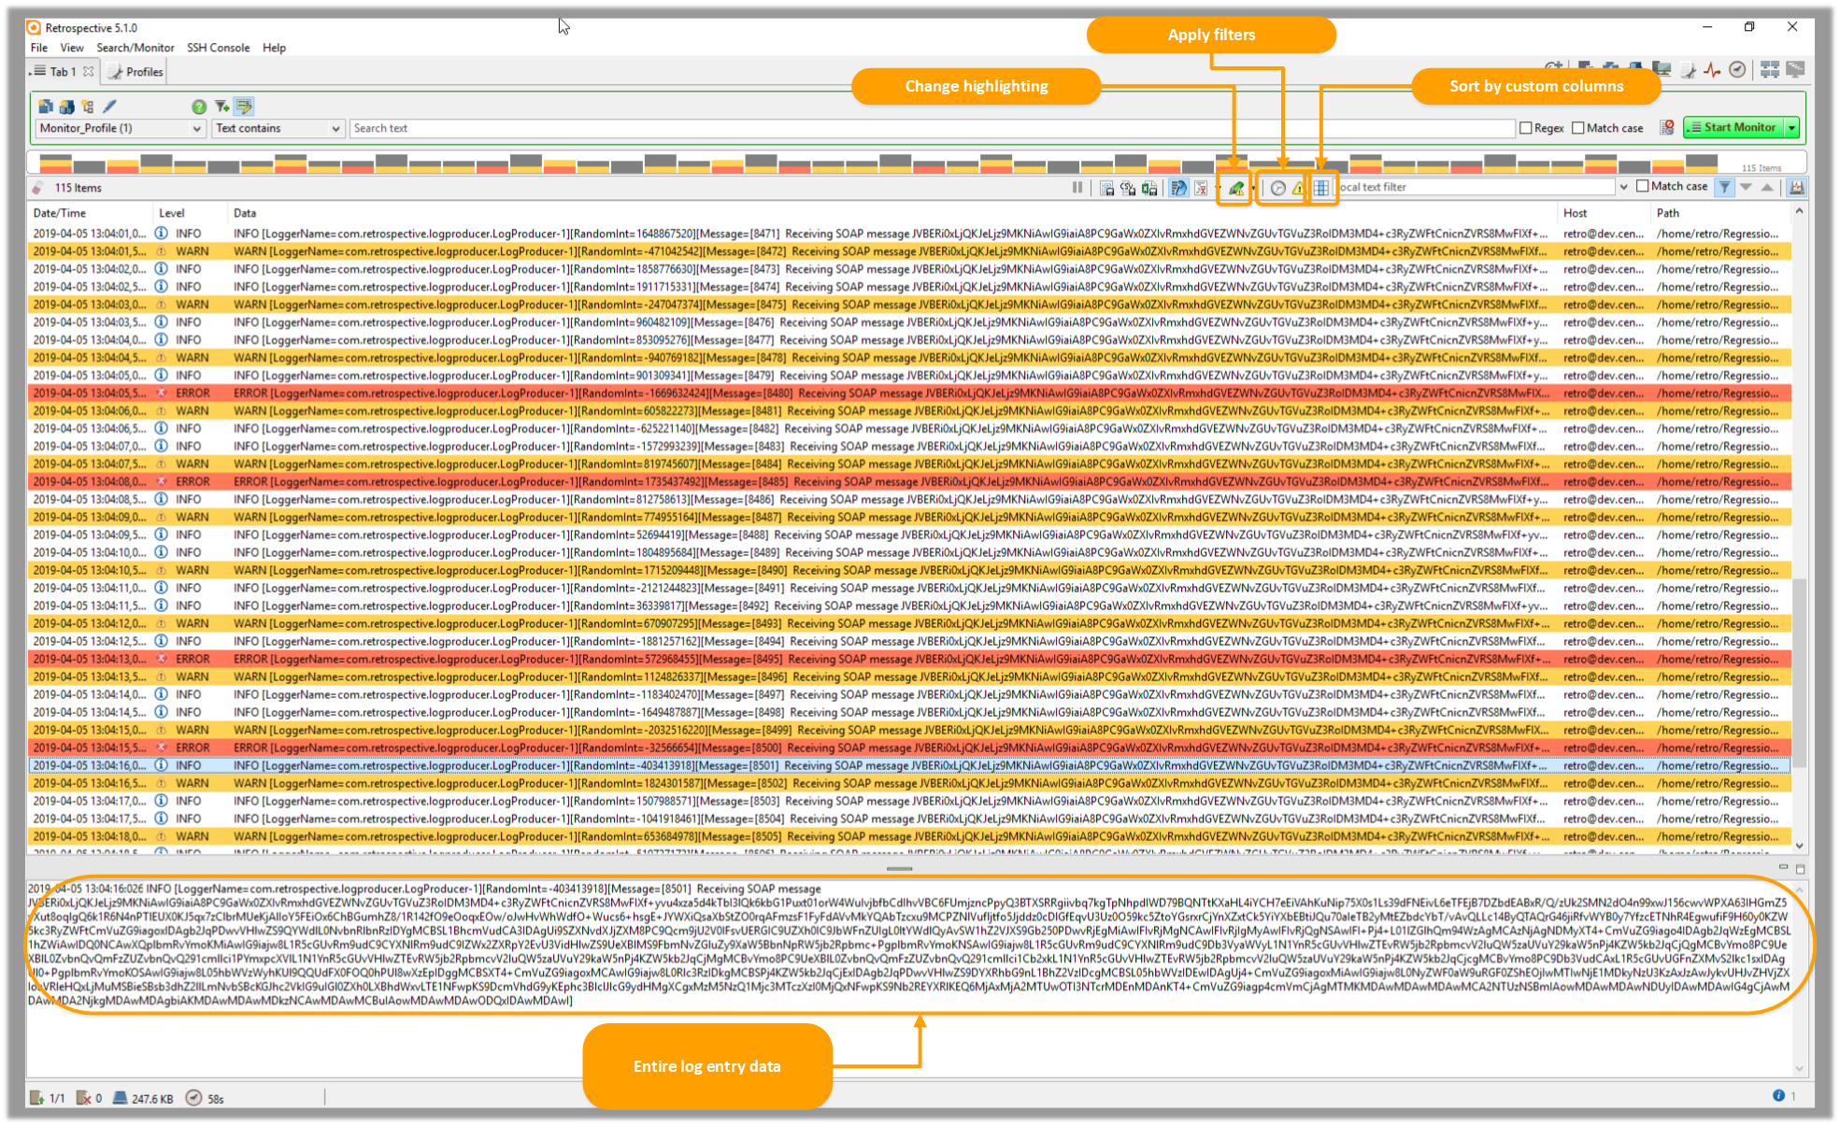This screenshot has height=1126, width=1840.
Task: Click the blue info icon in status bar
Action: [x=1778, y=1096]
